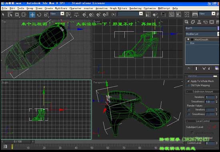This screenshot has width=220, height=152.
Task: Click the Iterations value field
Action: coord(210,97)
